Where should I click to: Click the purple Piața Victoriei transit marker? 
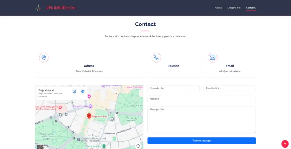click(x=90, y=106)
